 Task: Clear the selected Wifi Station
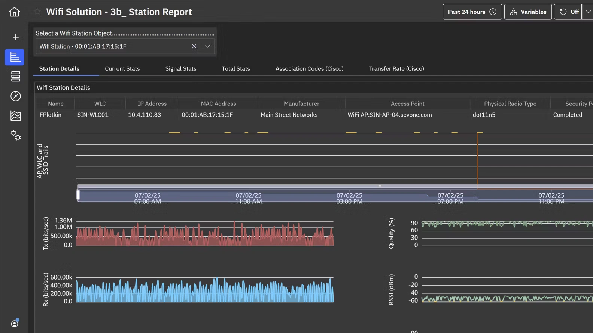[x=194, y=46]
